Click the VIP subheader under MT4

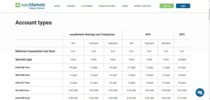[132, 43]
